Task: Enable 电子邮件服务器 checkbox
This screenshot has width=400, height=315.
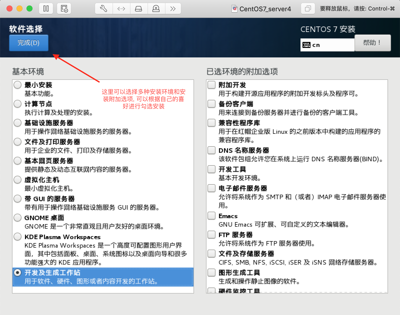Action: click(x=211, y=188)
